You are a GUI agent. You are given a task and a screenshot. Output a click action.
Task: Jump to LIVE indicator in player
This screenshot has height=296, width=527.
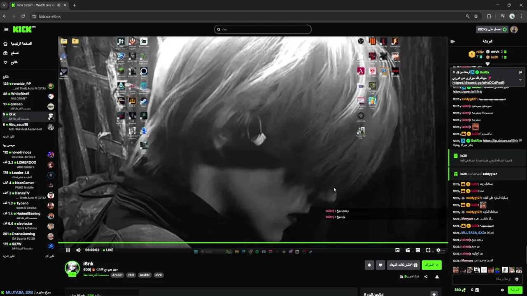[x=108, y=250]
